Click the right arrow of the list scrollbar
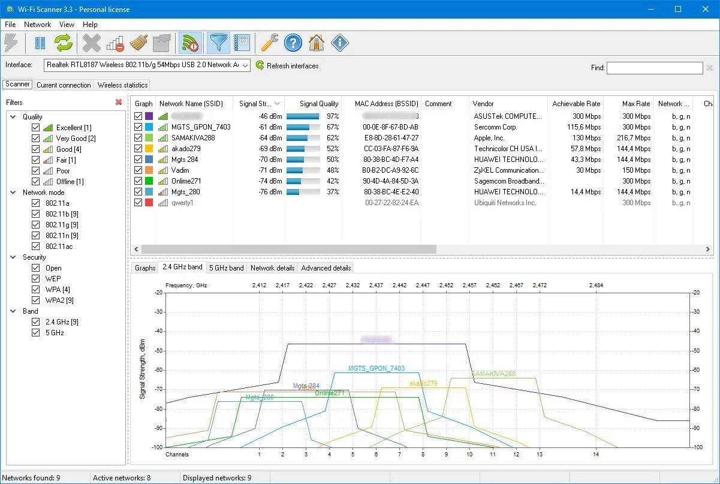Viewport: 720px width, 484px height. click(x=709, y=249)
